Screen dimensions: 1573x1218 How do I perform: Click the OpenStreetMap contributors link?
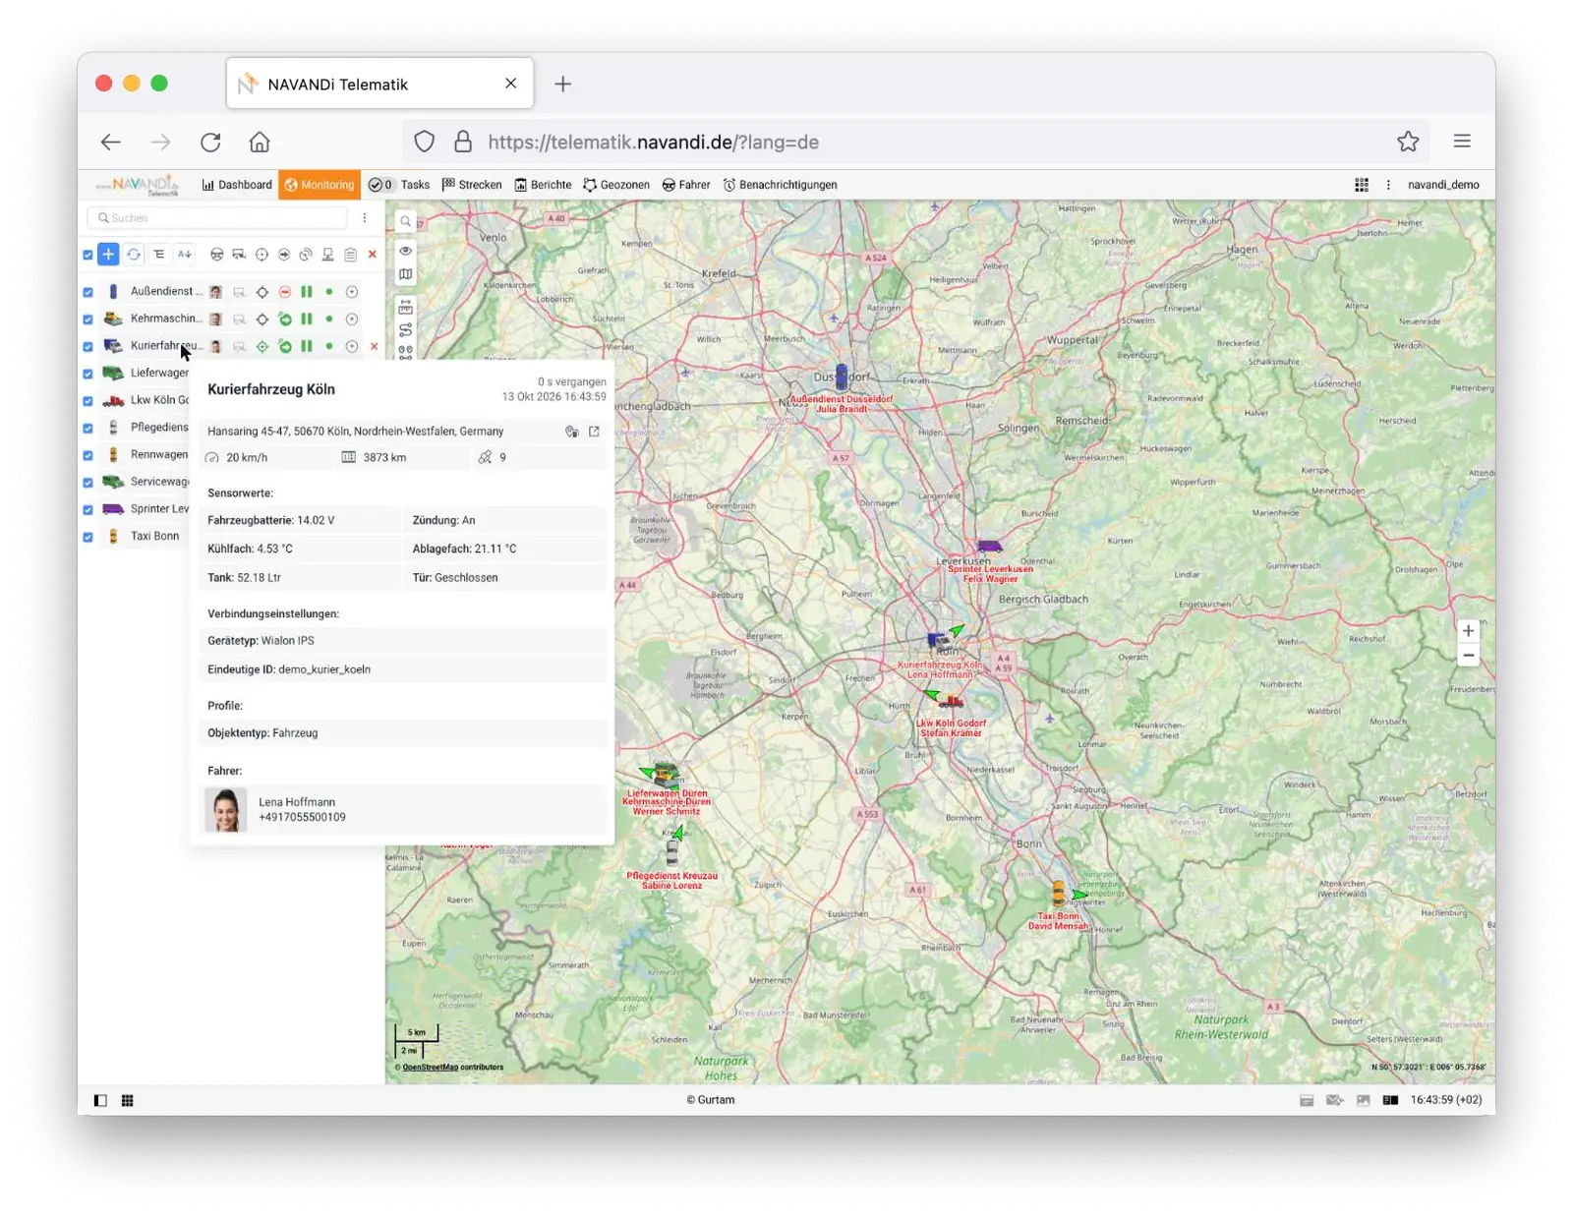point(430,1067)
